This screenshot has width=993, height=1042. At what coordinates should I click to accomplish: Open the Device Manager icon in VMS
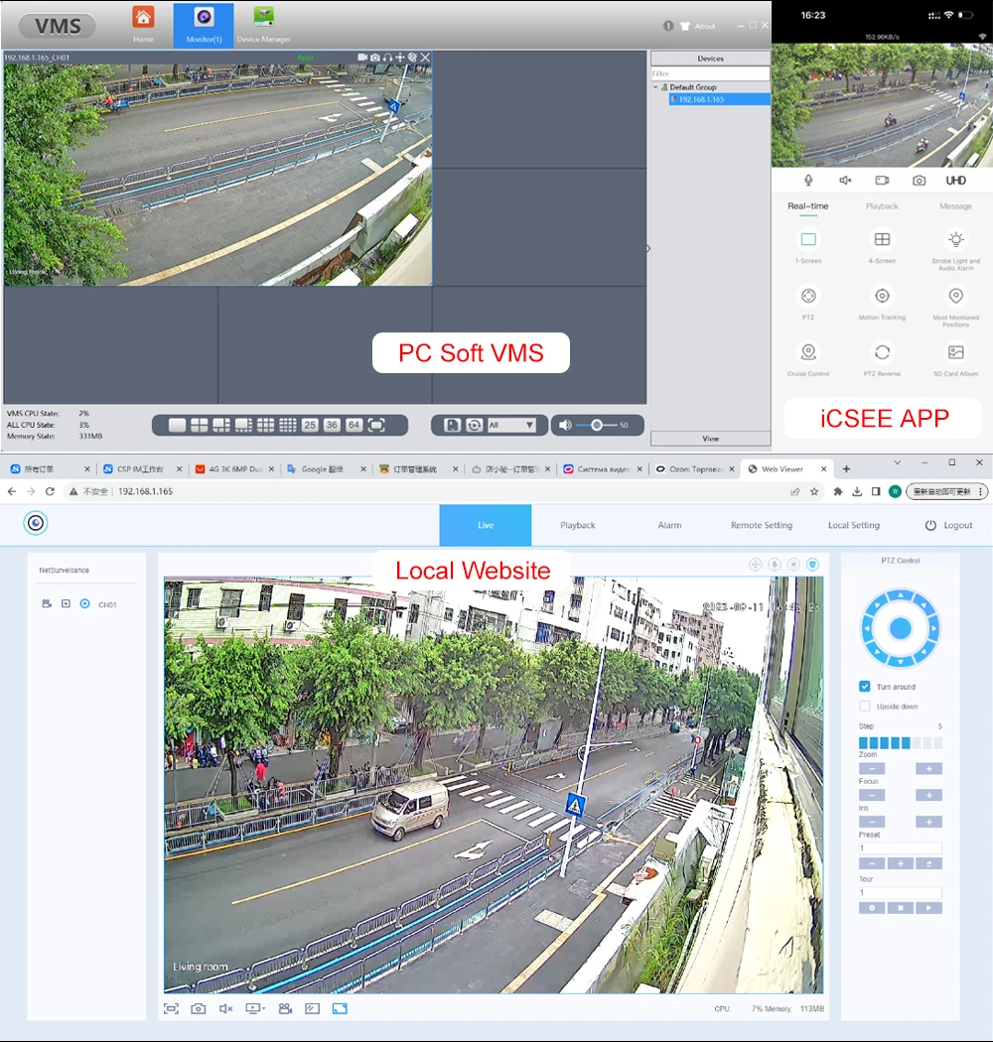tap(263, 24)
